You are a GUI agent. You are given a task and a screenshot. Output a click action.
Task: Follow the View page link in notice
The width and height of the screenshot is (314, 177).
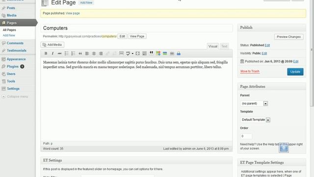73,13
